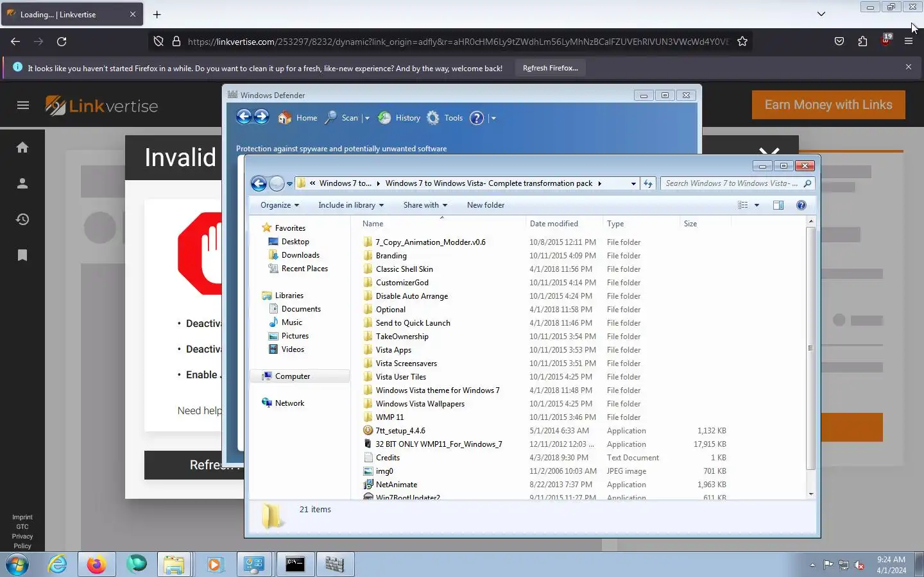Open a new Firefox tab
924x577 pixels.
click(x=157, y=14)
